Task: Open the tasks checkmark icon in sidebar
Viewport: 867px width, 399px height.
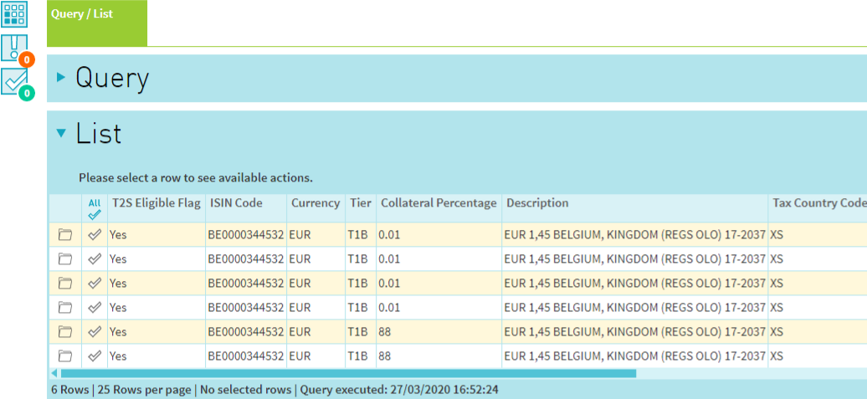Action: pos(14,81)
